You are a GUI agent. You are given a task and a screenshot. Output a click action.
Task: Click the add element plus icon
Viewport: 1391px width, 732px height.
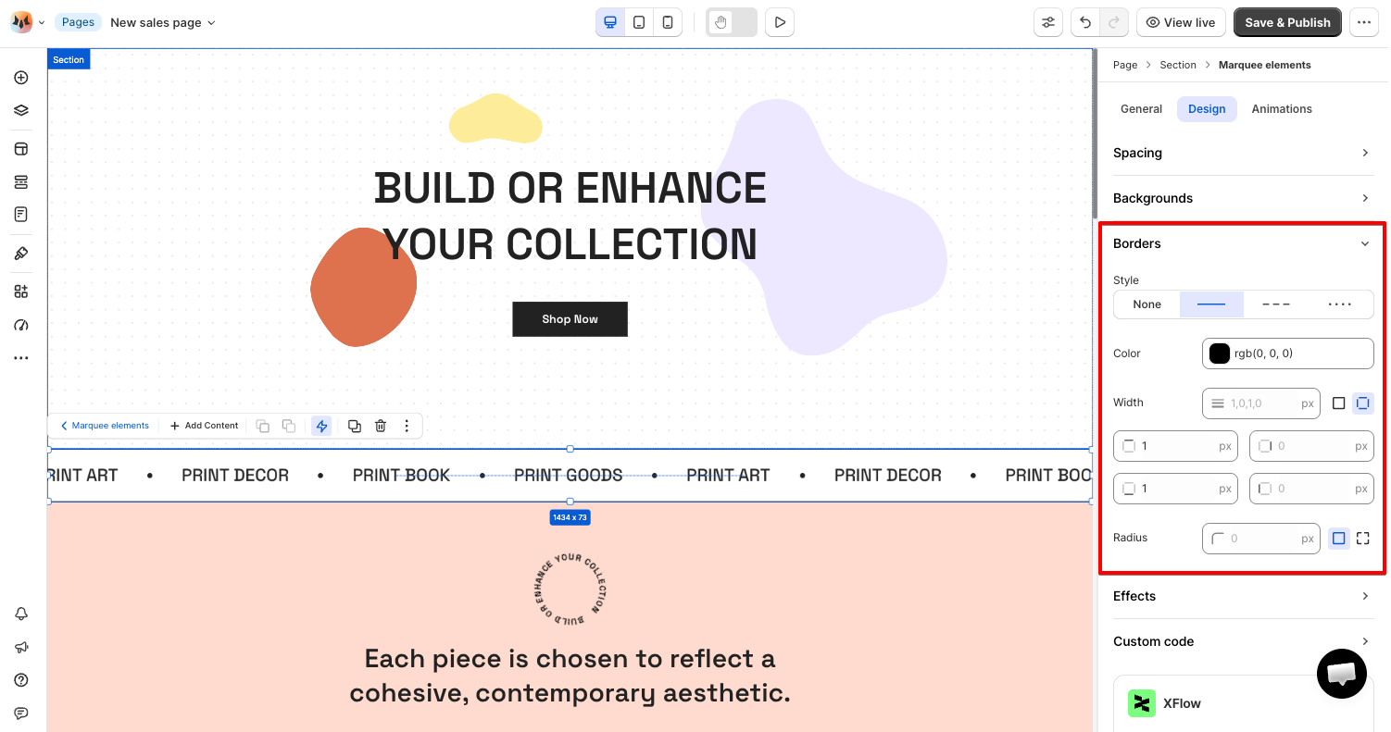21,78
